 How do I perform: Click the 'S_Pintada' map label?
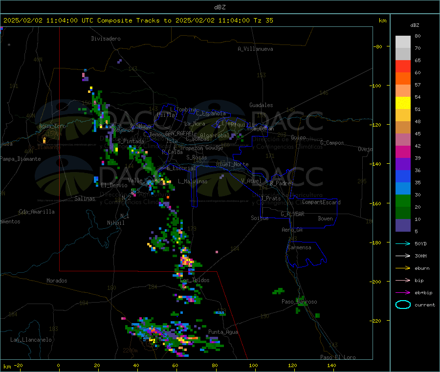click(x=131, y=141)
